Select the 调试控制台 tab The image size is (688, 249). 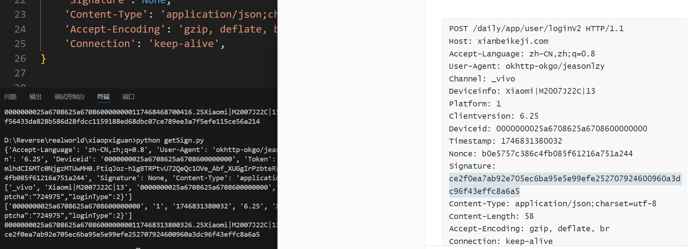(69, 97)
